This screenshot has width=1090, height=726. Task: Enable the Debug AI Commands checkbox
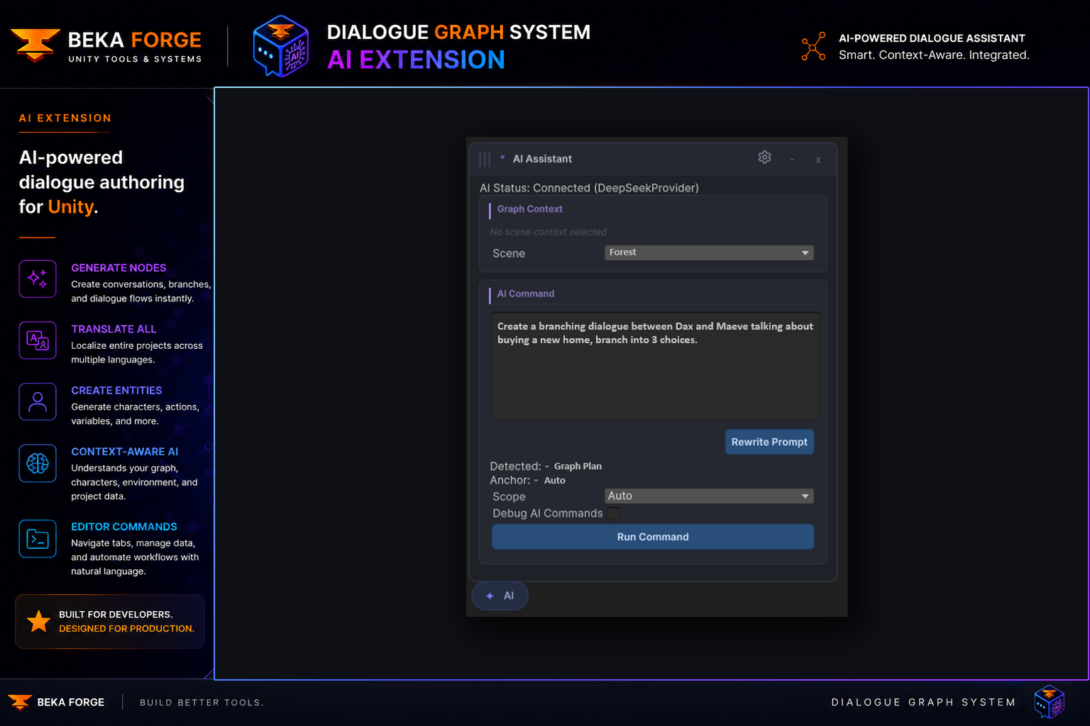[x=613, y=513]
